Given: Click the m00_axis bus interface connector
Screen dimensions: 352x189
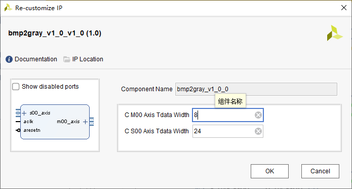Looking at the screenshot, I should (x=92, y=122).
